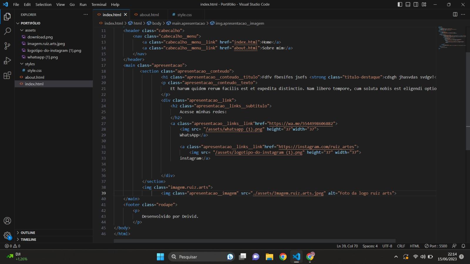Click Explorer more actions ellipsis

(x=85, y=14)
